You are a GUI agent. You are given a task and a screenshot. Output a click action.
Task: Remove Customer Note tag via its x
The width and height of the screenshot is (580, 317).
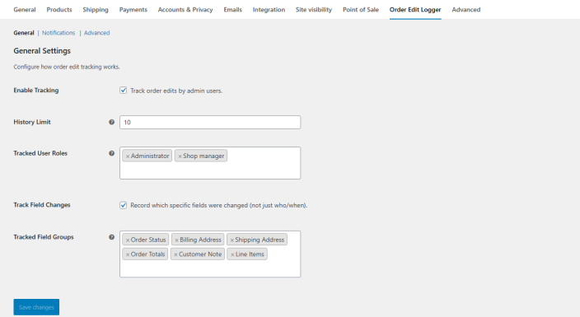coord(175,254)
